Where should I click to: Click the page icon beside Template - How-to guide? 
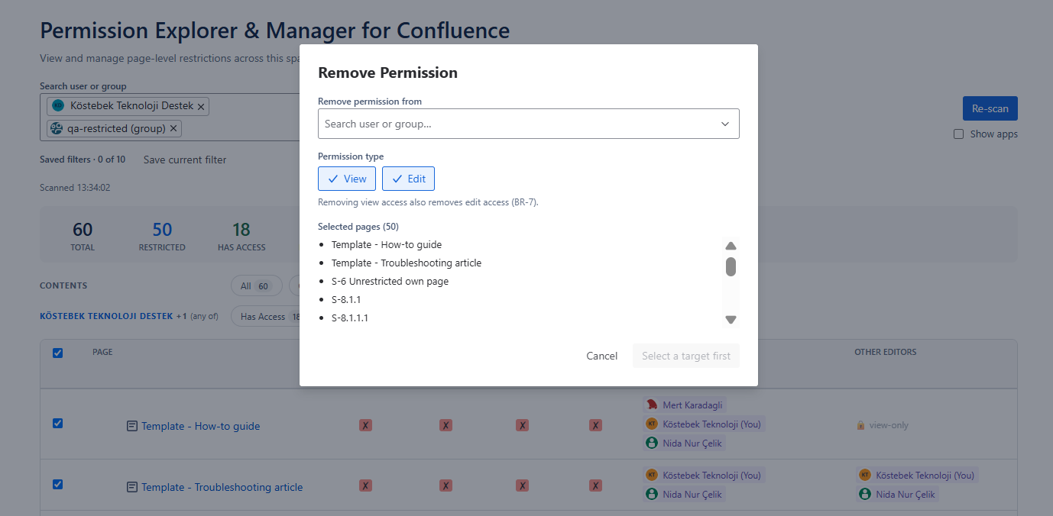coord(131,426)
